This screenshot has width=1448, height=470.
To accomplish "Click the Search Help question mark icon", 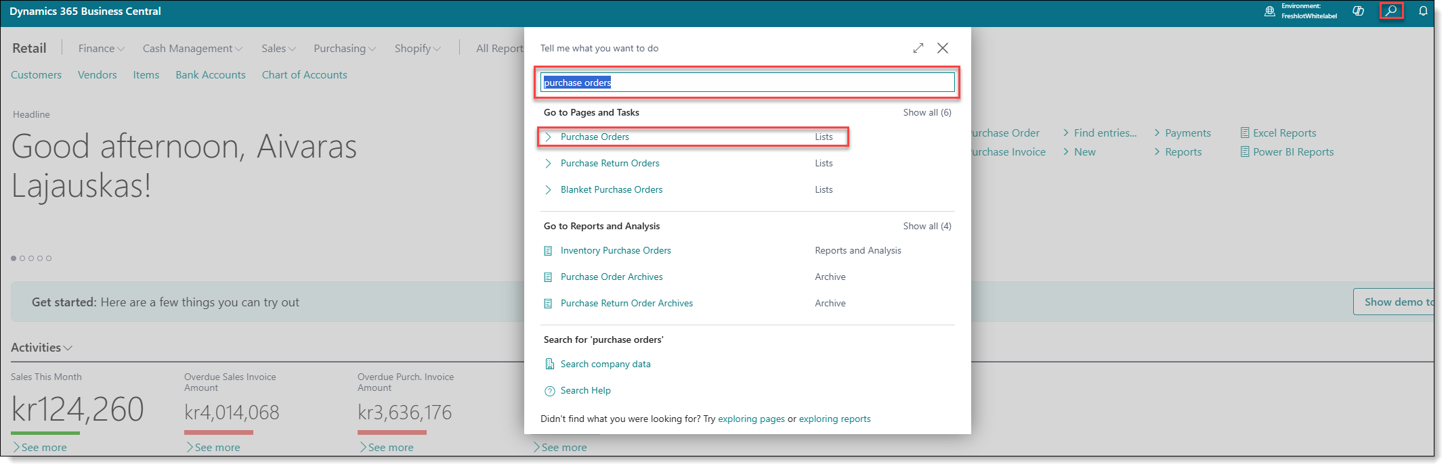I will [x=549, y=390].
